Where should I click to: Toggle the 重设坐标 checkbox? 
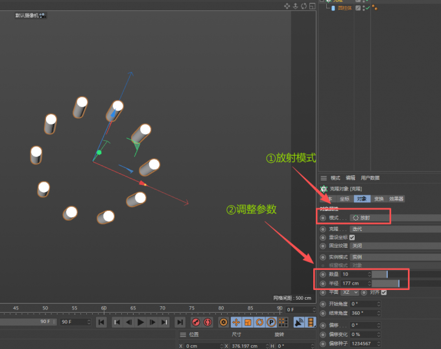(x=352, y=237)
